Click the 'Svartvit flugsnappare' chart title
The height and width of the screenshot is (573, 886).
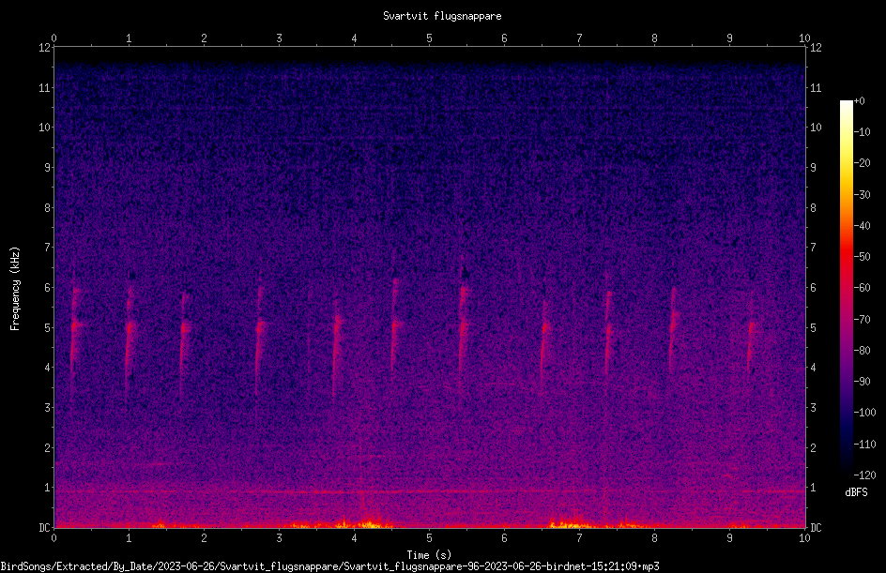coord(442,16)
